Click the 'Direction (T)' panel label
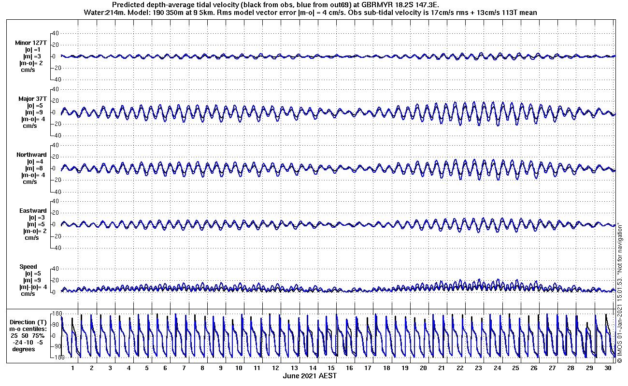This screenshot has width=628, height=386. tap(29, 322)
